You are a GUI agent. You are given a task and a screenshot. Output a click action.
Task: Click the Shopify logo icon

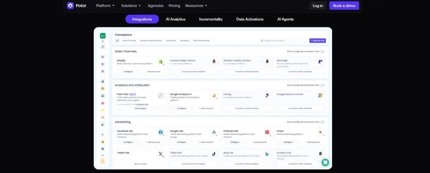pyautogui.click(x=161, y=62)
